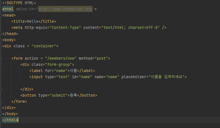Click the "container" class value
Screen dimensions: 220x128
44,46
